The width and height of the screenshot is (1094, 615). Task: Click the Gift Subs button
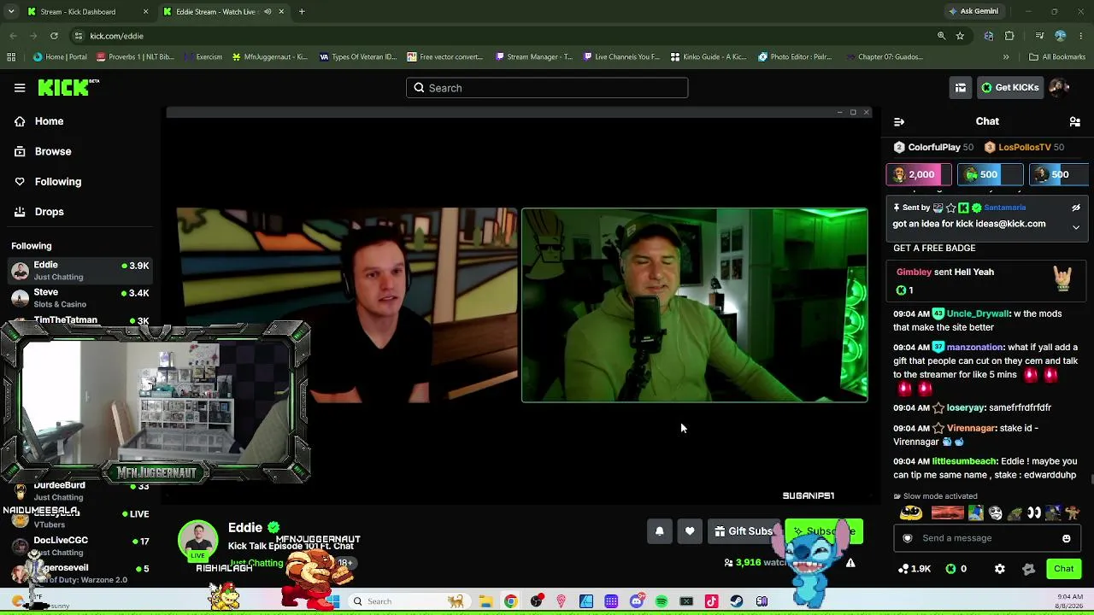(744, 531)
